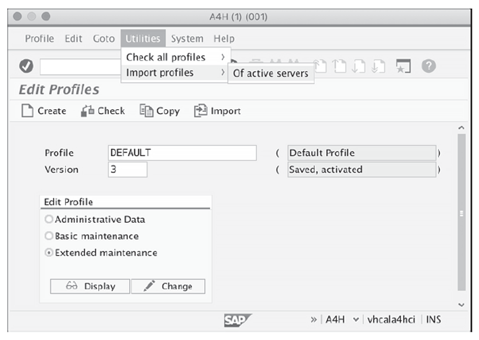Image resolution: width=479 pixels, height=340 pixels.
Task: Click the scrollbar up arrow
Action: pyautogui.click(x=461, y=127)
